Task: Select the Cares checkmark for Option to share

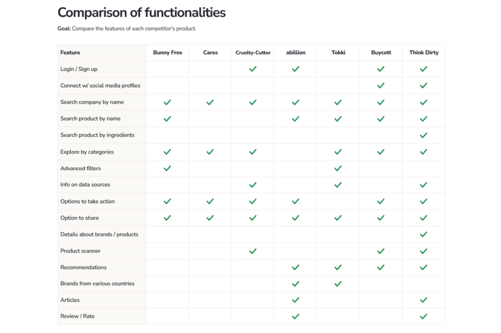Action: [210, 218]
